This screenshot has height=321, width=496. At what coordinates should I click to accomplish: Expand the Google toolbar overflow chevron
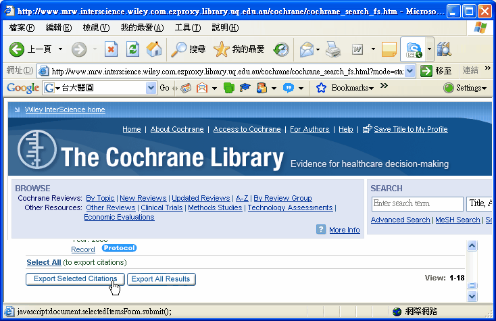pos(384,86)
